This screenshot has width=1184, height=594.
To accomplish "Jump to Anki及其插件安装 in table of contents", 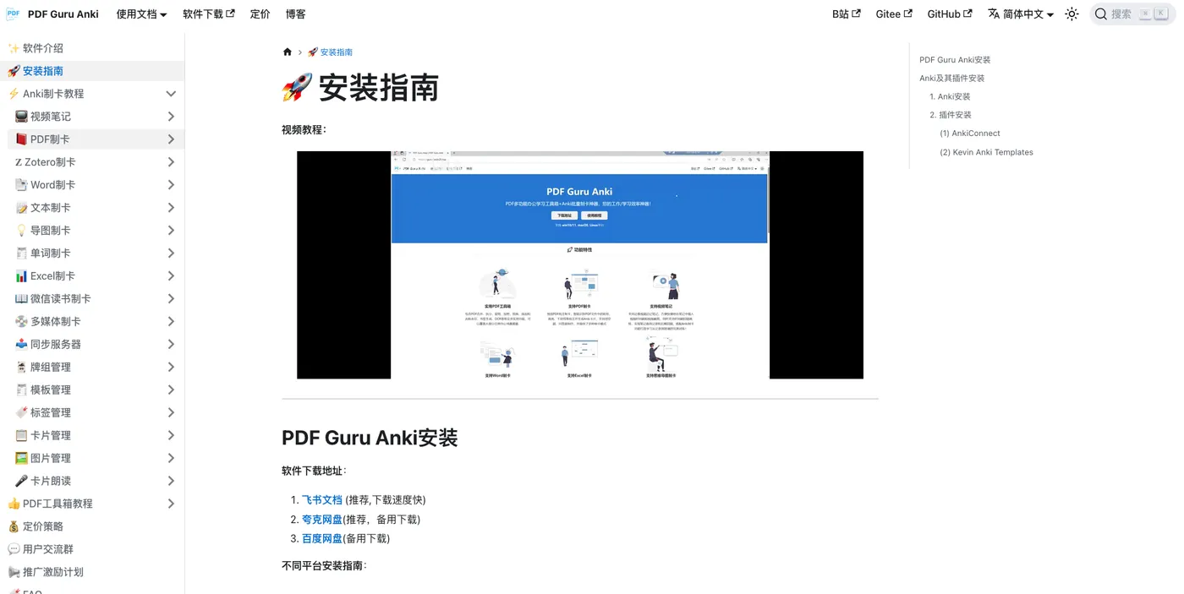I will [952, 79].
